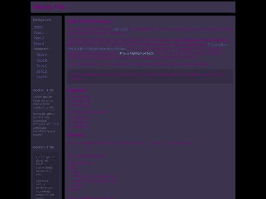Click the first numbered list item

coord(80,118)
